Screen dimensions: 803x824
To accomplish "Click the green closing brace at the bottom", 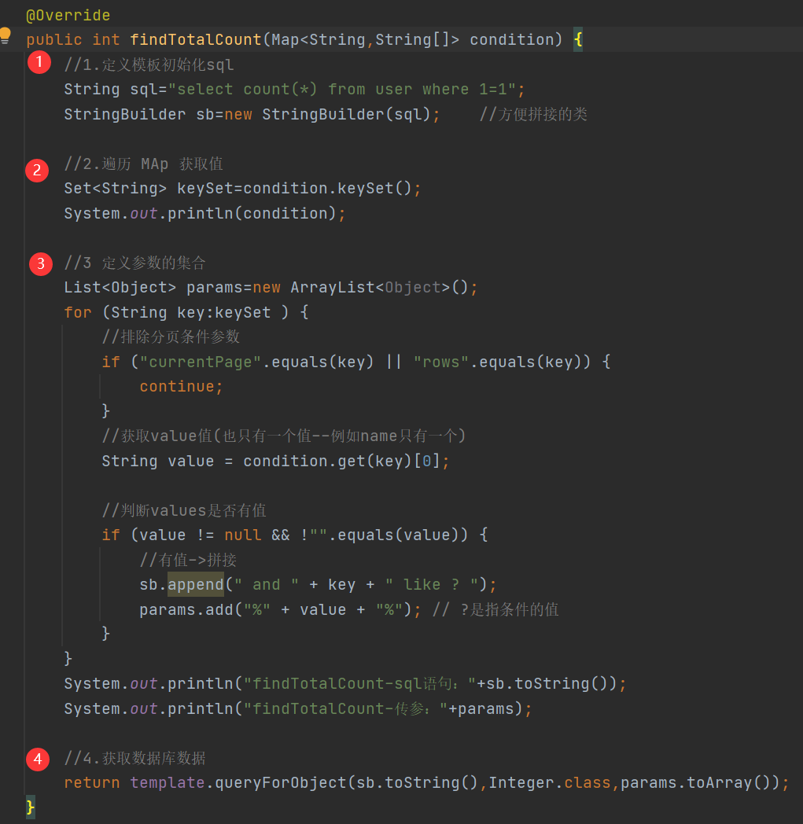I will [x=30, y=807].
